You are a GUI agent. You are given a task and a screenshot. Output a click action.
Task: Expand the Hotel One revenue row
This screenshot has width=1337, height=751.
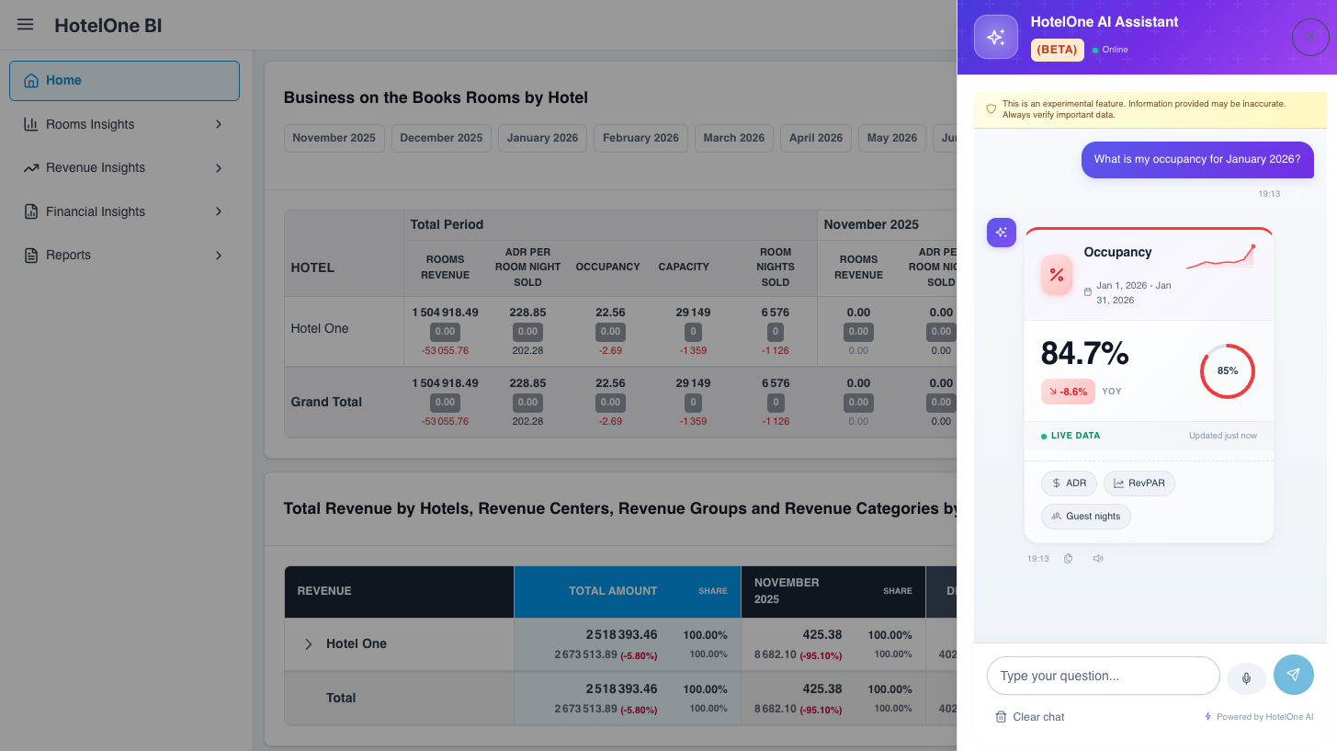click(309, 644)
